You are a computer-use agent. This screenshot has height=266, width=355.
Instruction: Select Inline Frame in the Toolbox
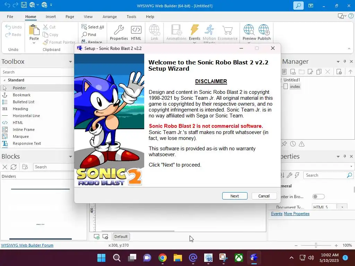(x=37, y=130)
